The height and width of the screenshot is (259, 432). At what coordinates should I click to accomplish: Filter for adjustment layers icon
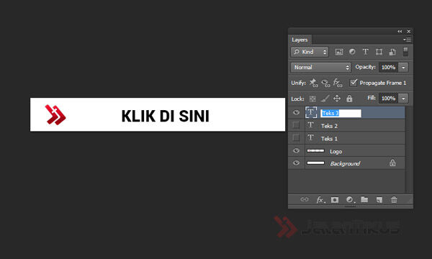click(352, 52)
